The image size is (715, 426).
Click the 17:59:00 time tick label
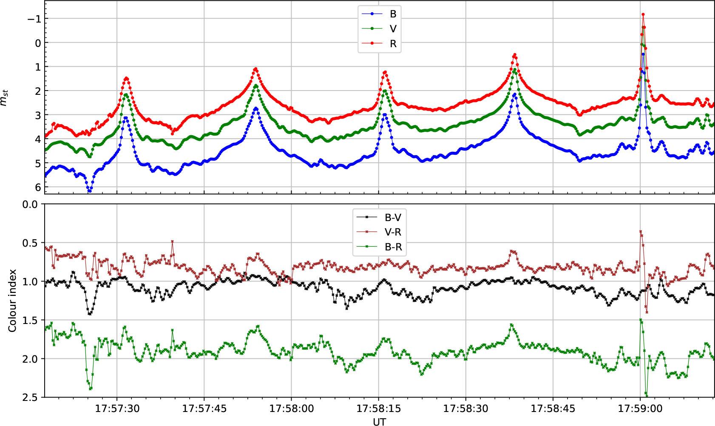[640, 409]
